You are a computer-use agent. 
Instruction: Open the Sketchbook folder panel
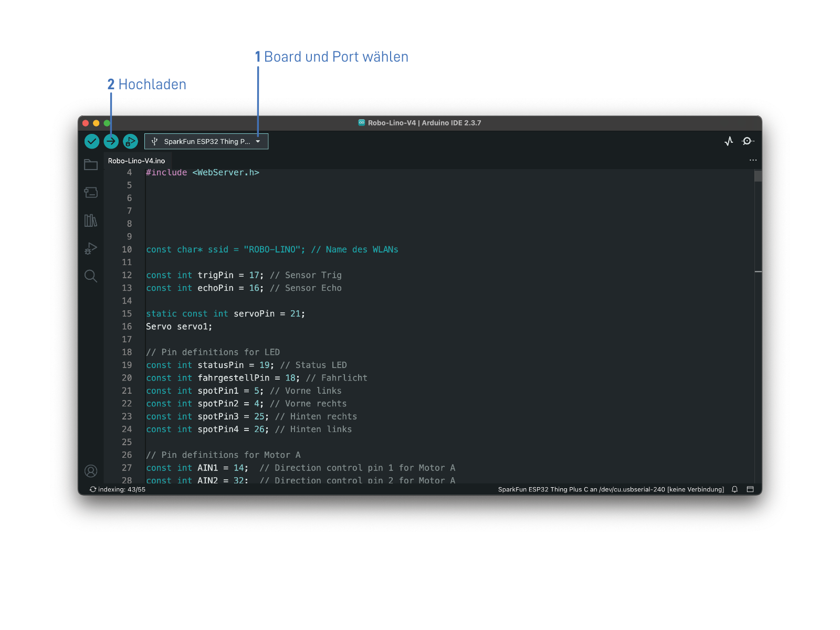[x=91, y=165]
